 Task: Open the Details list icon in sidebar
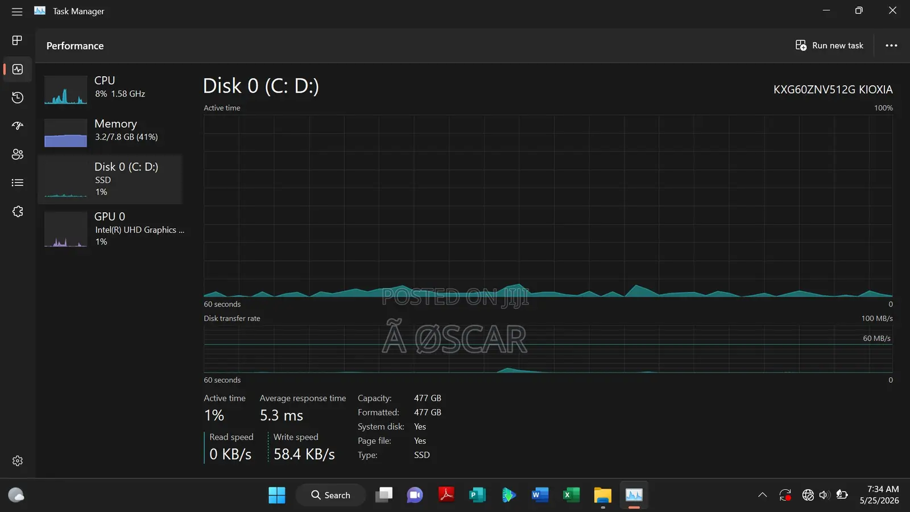(18, 183)
